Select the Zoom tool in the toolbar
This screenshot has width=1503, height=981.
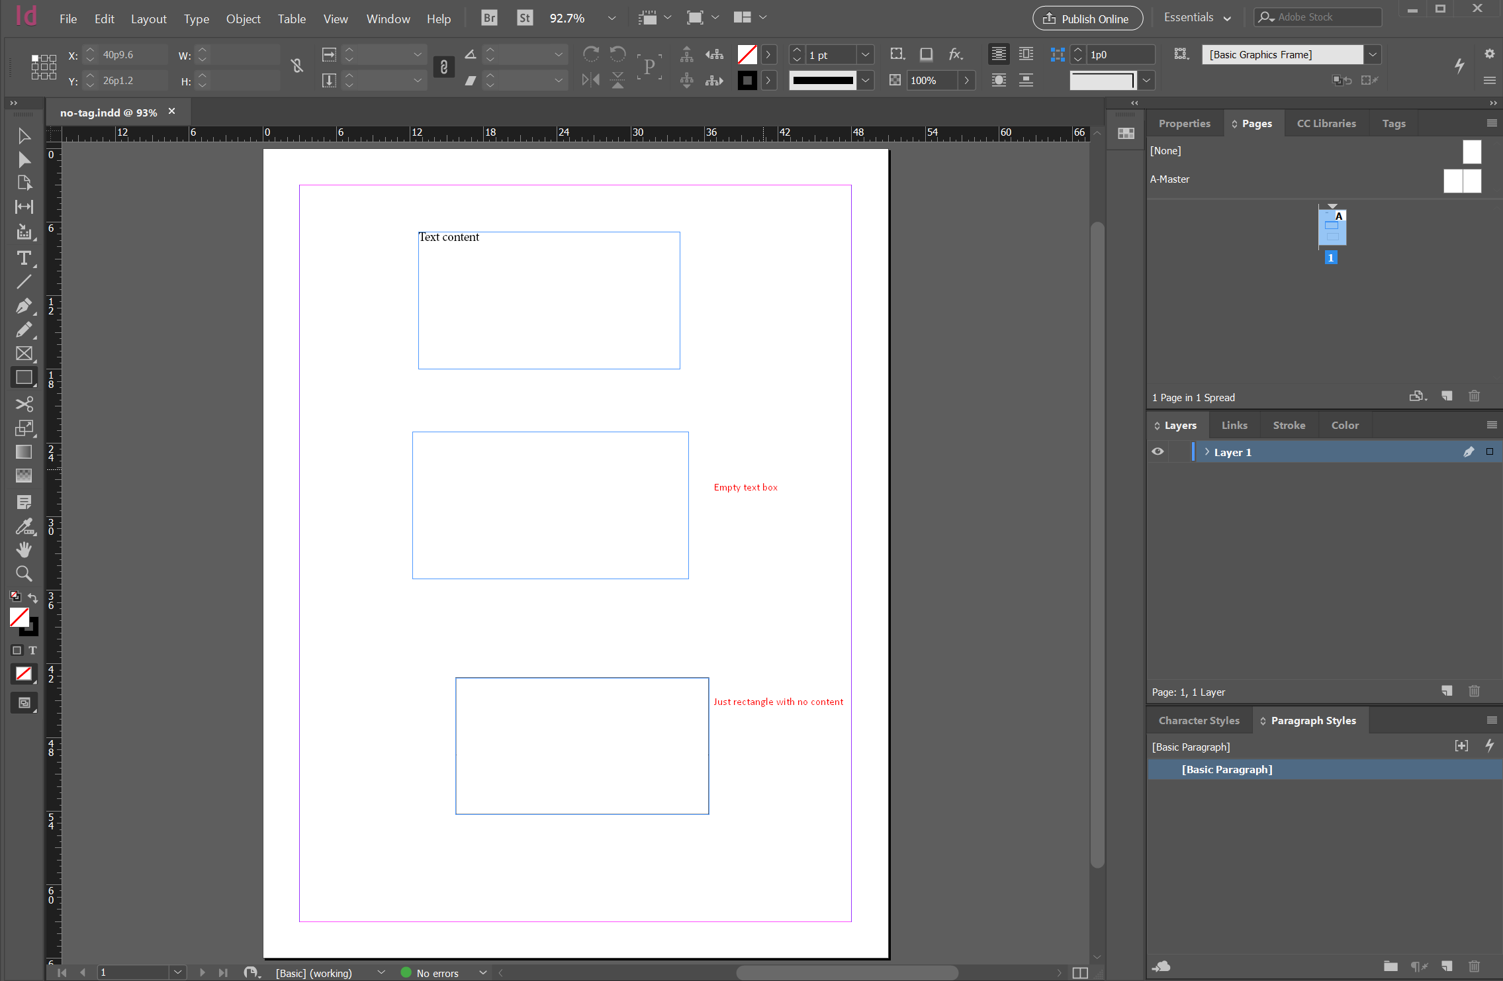(x=24, y=574)
